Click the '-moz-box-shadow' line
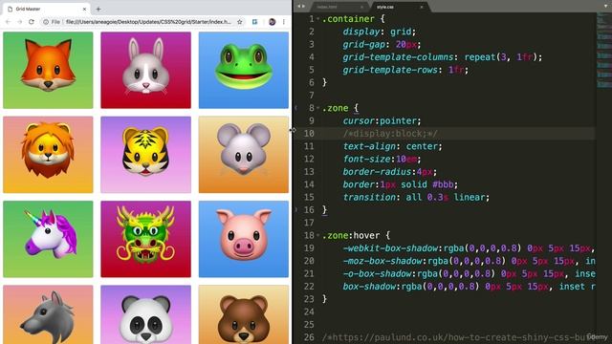 [x=469, y=261]
